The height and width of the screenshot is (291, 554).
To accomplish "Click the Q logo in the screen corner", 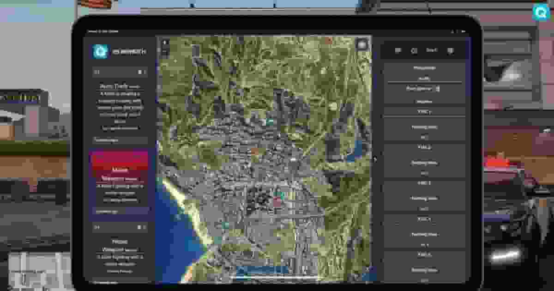I will point(541,12).
